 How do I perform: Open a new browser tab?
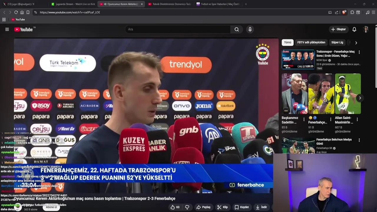click(x=246, y=4)
